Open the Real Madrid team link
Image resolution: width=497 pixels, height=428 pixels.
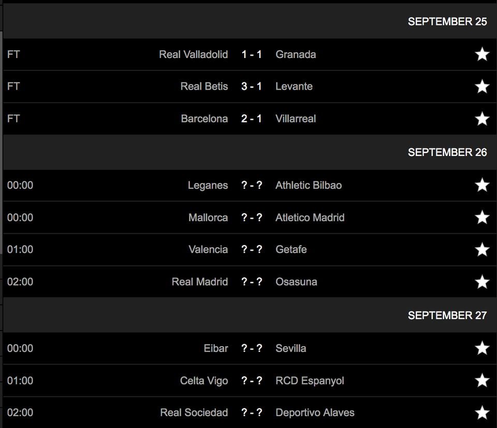(200, 282)
